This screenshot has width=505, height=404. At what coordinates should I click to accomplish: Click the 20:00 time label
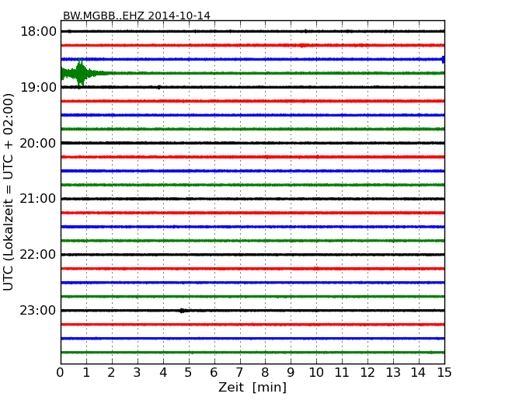[38, 143]
